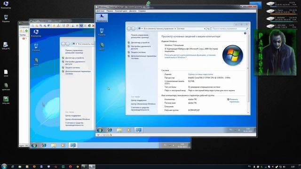The image size is (301, 169).
Task: Expand address bar history dropdown in System window
Action: pos(205,29)
